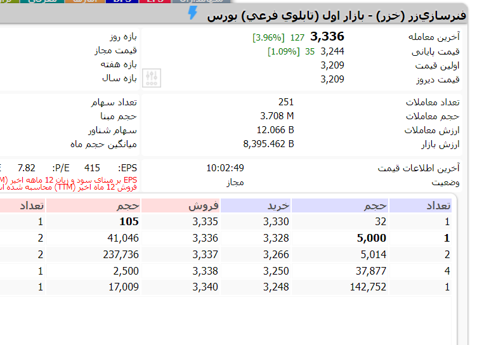Image resolution: width=477 pixels, height=345 pixels.
Task: Click sell price 3,338 in order book
Action: tap(205, 271)
